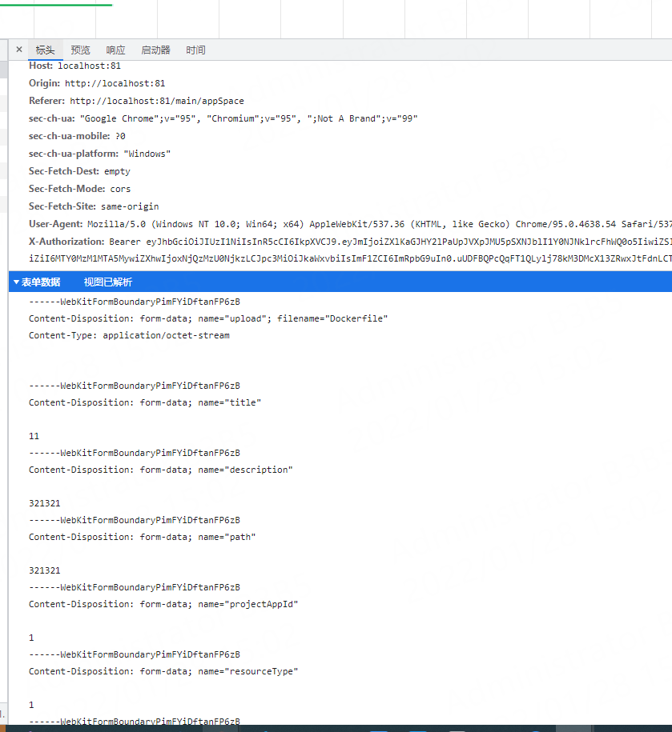Open the 响应 response tab
This screenshot has width=672, height=732.
pos(115,49)
